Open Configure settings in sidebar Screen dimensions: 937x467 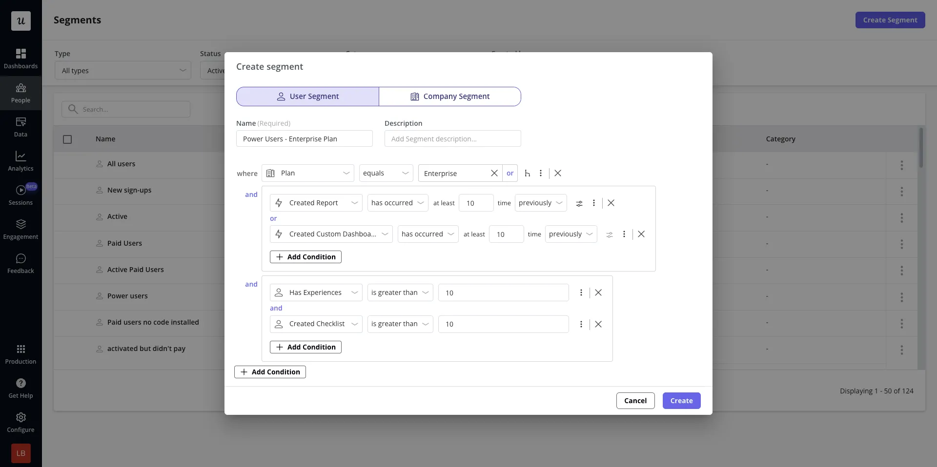tap(20, 422)
